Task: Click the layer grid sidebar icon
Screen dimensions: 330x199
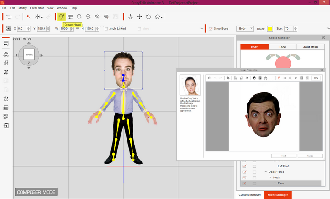Action: [x=6, y=108]
